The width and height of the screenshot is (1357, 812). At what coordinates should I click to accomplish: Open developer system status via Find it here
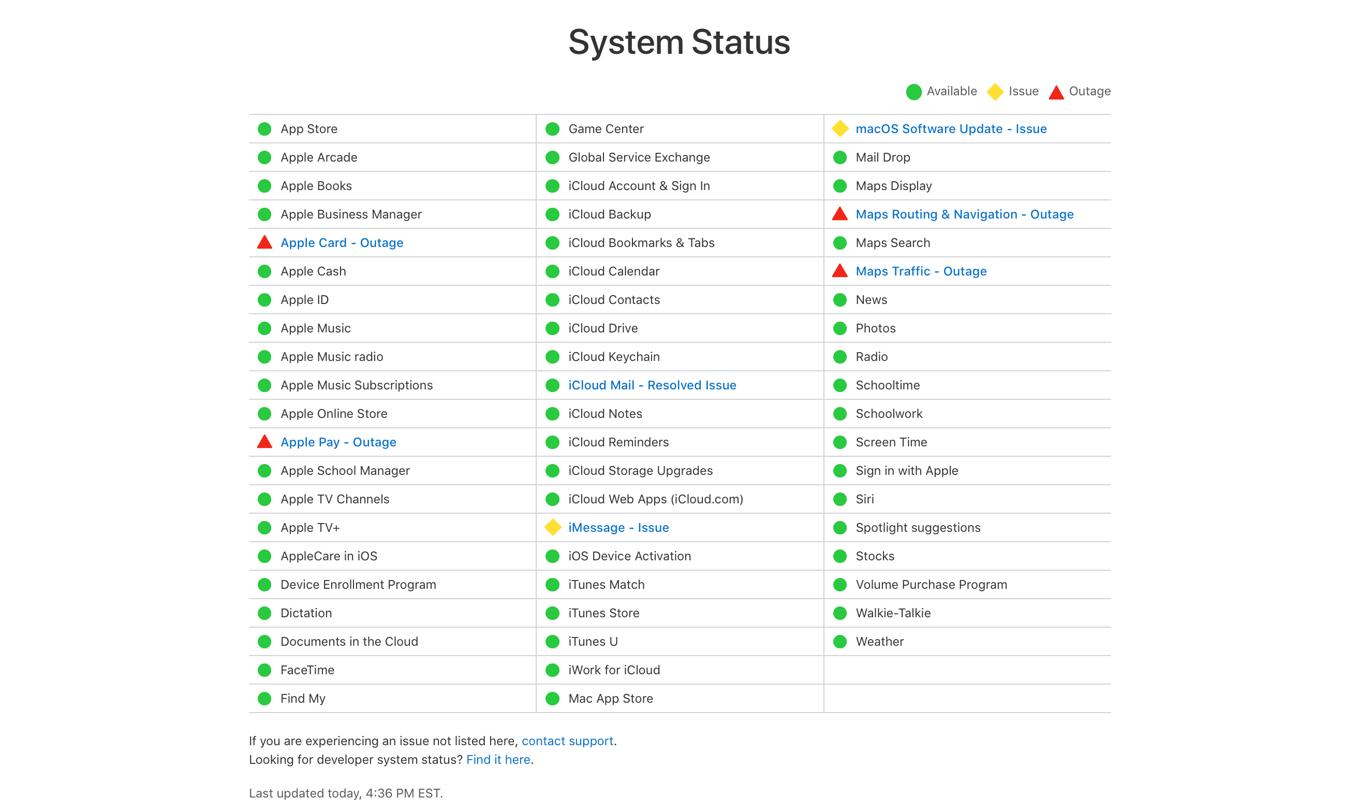[498, 760]
